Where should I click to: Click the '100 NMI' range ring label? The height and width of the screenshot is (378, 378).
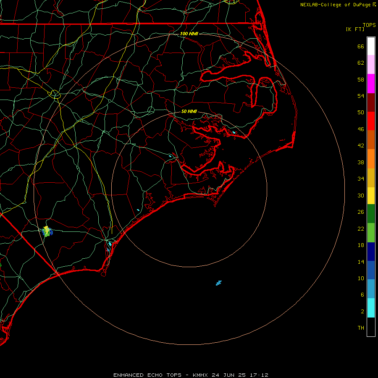(x=189, y=34)
